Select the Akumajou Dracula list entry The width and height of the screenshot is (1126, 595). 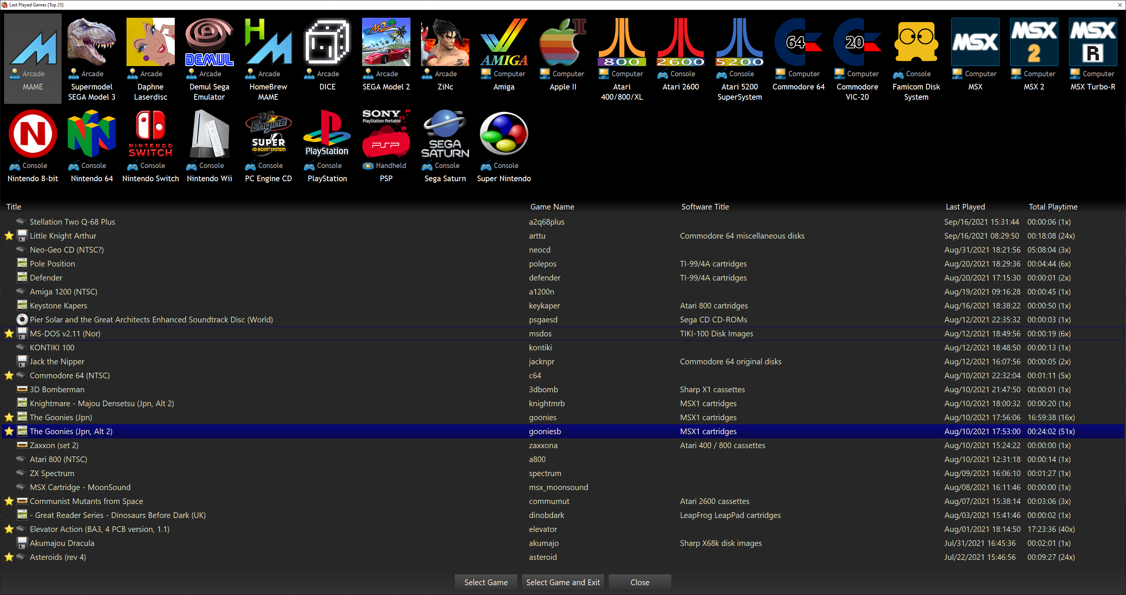tap(62, 543)
